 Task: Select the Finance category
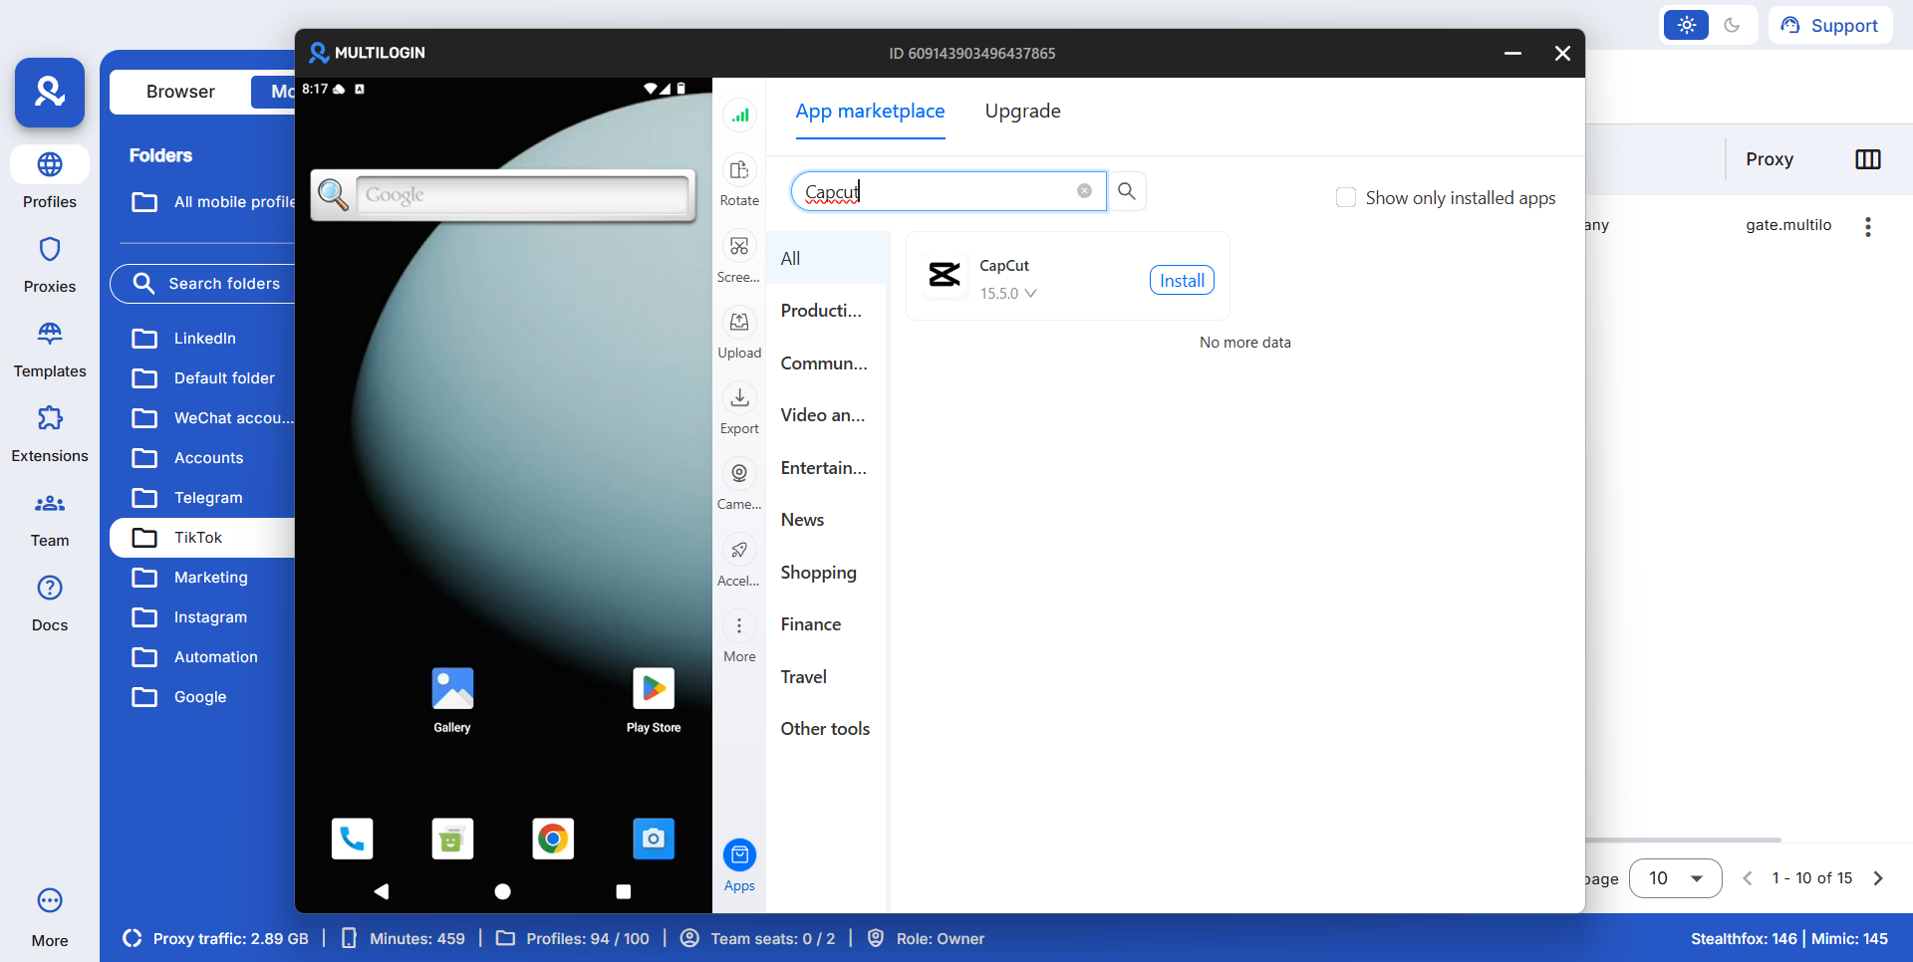[811, 624]
